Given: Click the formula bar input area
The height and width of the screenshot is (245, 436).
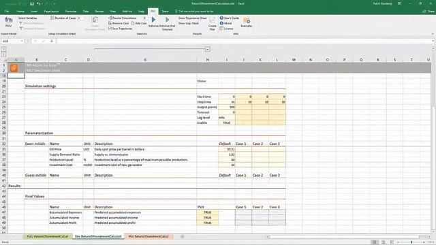Looking at the screenshot, I should [x=244, y=41].
